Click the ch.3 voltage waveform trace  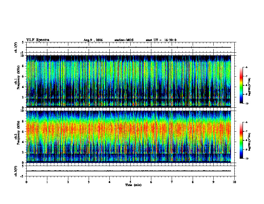pos(128,171)
